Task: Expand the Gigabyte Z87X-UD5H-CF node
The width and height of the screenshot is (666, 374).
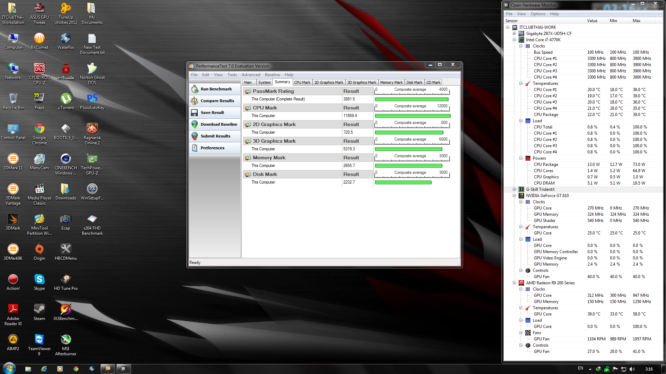Action: (514, 34)
